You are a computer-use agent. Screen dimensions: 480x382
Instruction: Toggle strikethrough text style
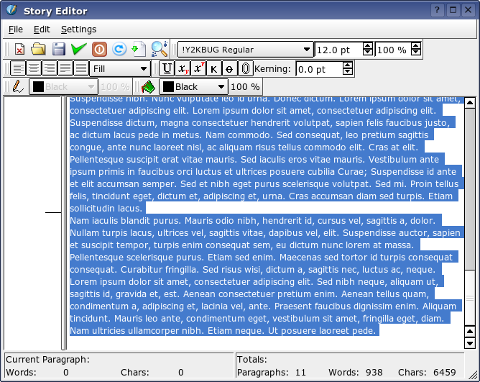(229, 68)
